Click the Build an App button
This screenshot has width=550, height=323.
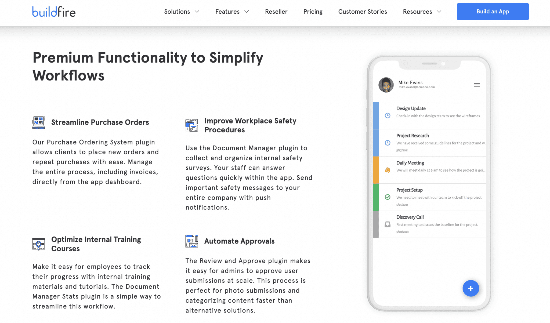point(493,12)
